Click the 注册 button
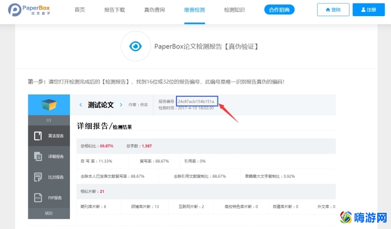The image size is (391, 229). (369, 10)
